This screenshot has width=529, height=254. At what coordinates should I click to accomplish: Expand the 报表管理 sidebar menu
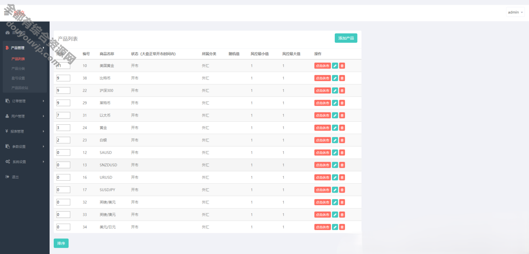(25, 131)
